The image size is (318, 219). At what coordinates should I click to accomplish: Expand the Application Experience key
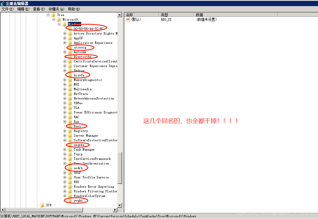(x=65, y=43)
